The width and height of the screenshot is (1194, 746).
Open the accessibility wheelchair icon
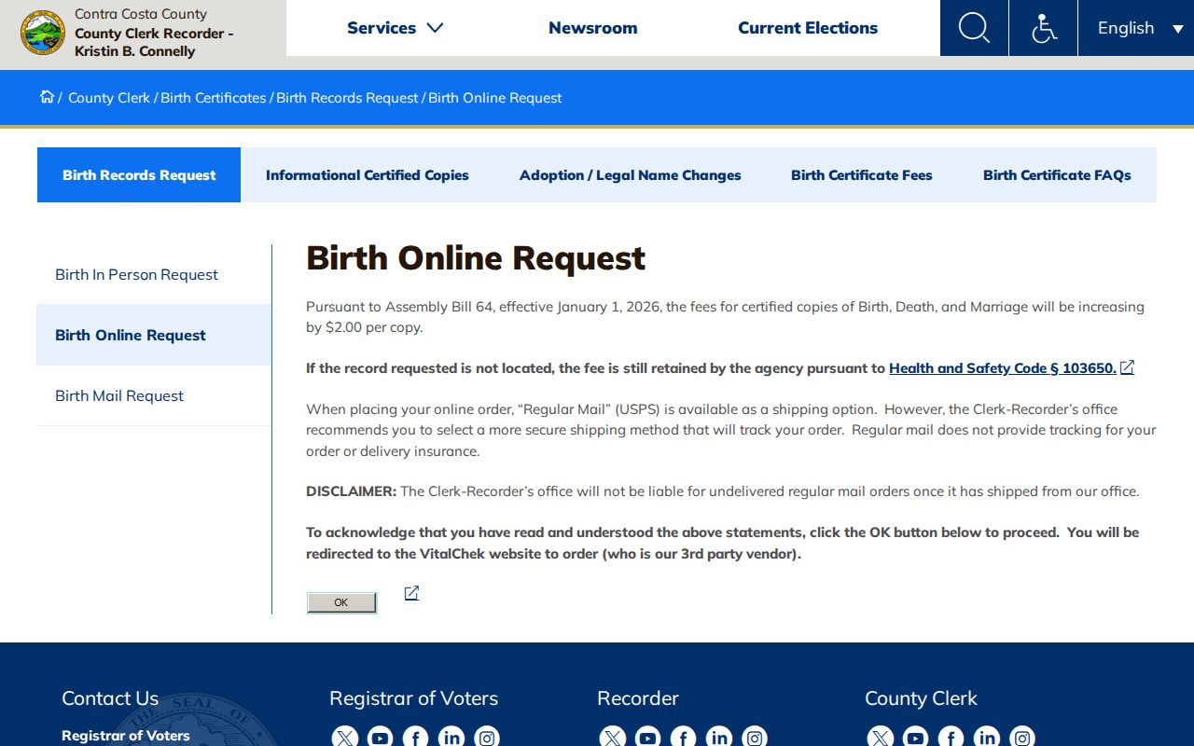point(1043,28)
